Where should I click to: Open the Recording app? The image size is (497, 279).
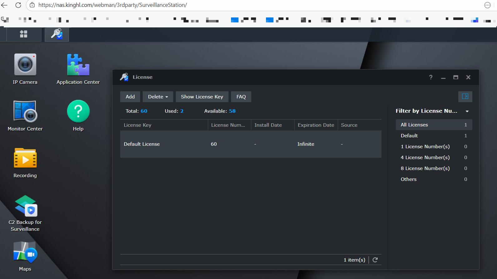coord(25,158)
